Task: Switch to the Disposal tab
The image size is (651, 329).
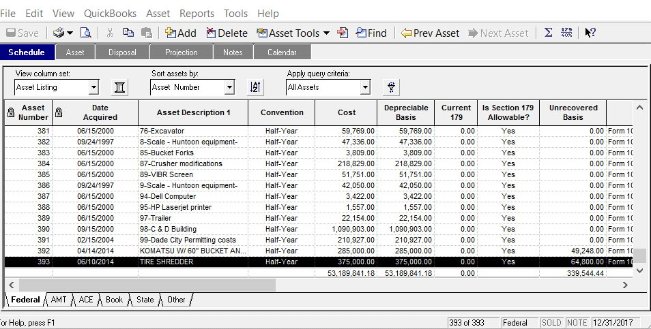Action: coord(122,52)
